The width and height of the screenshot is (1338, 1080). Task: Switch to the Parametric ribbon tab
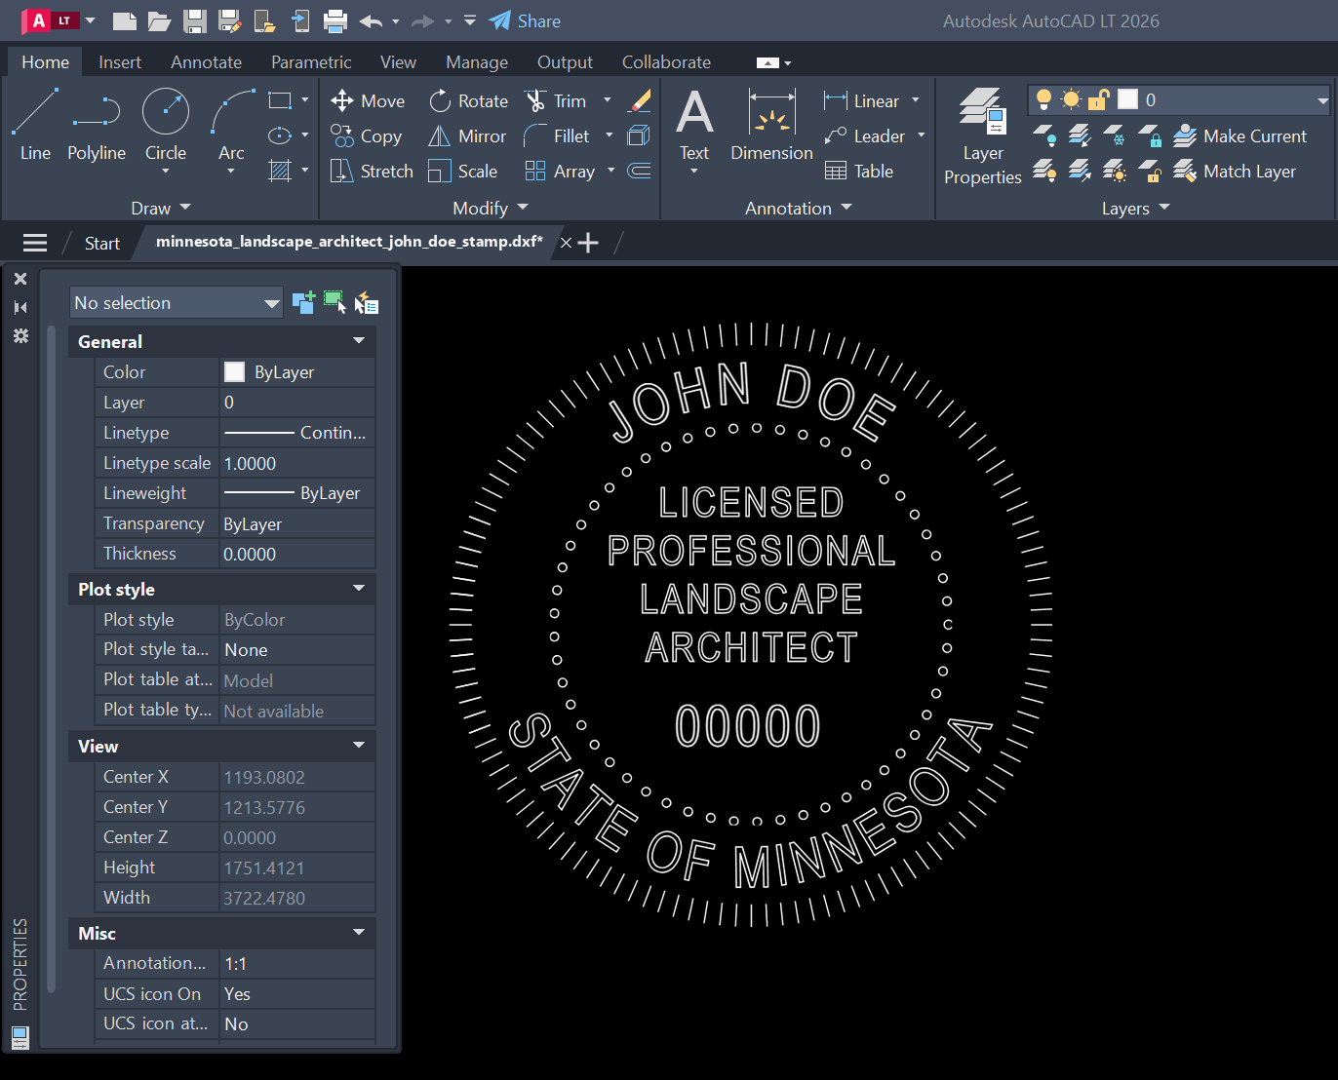311,61
